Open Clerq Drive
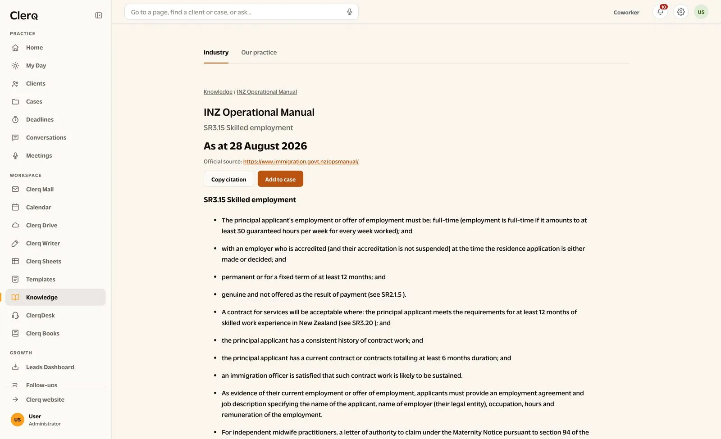The image size is (721, 439). pos(55,226)
